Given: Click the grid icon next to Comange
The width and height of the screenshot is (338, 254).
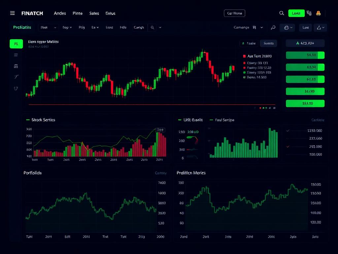Looking at the screenshot, I should [254, 27].
